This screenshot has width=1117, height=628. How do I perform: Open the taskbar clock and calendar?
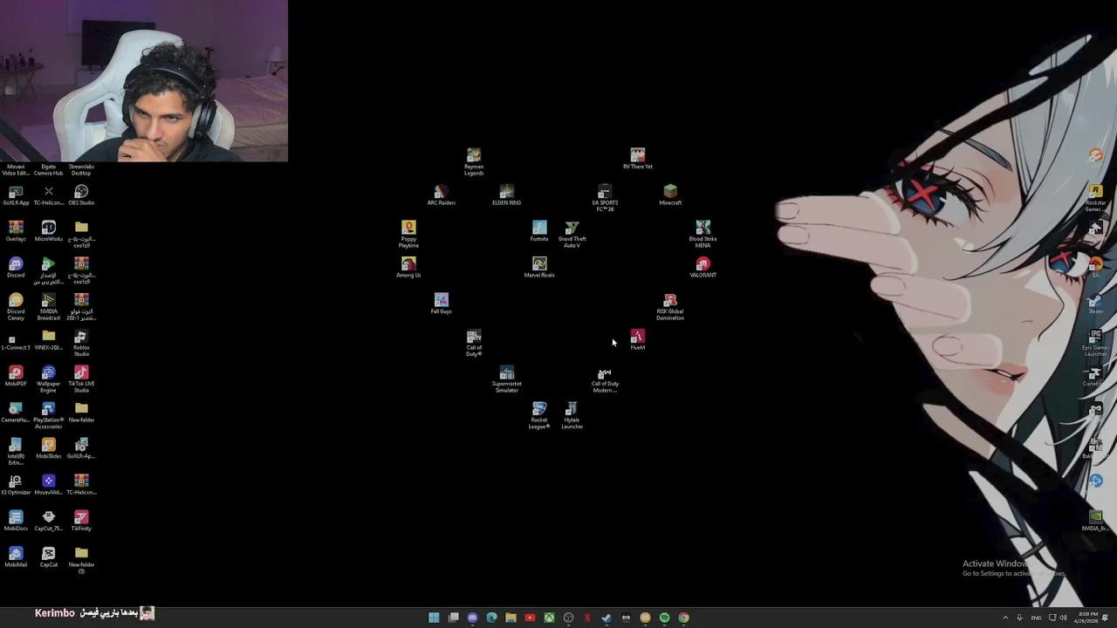point(1086,618)
